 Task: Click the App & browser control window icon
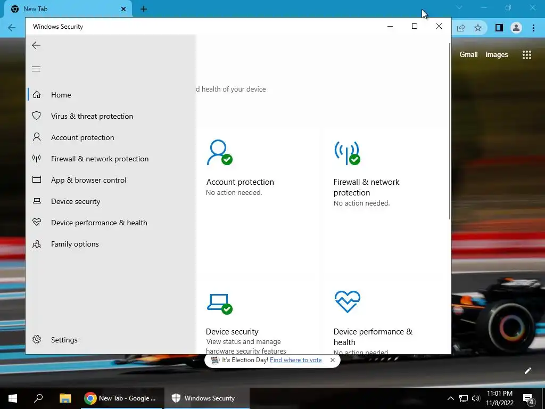click(x=37, y=179)
